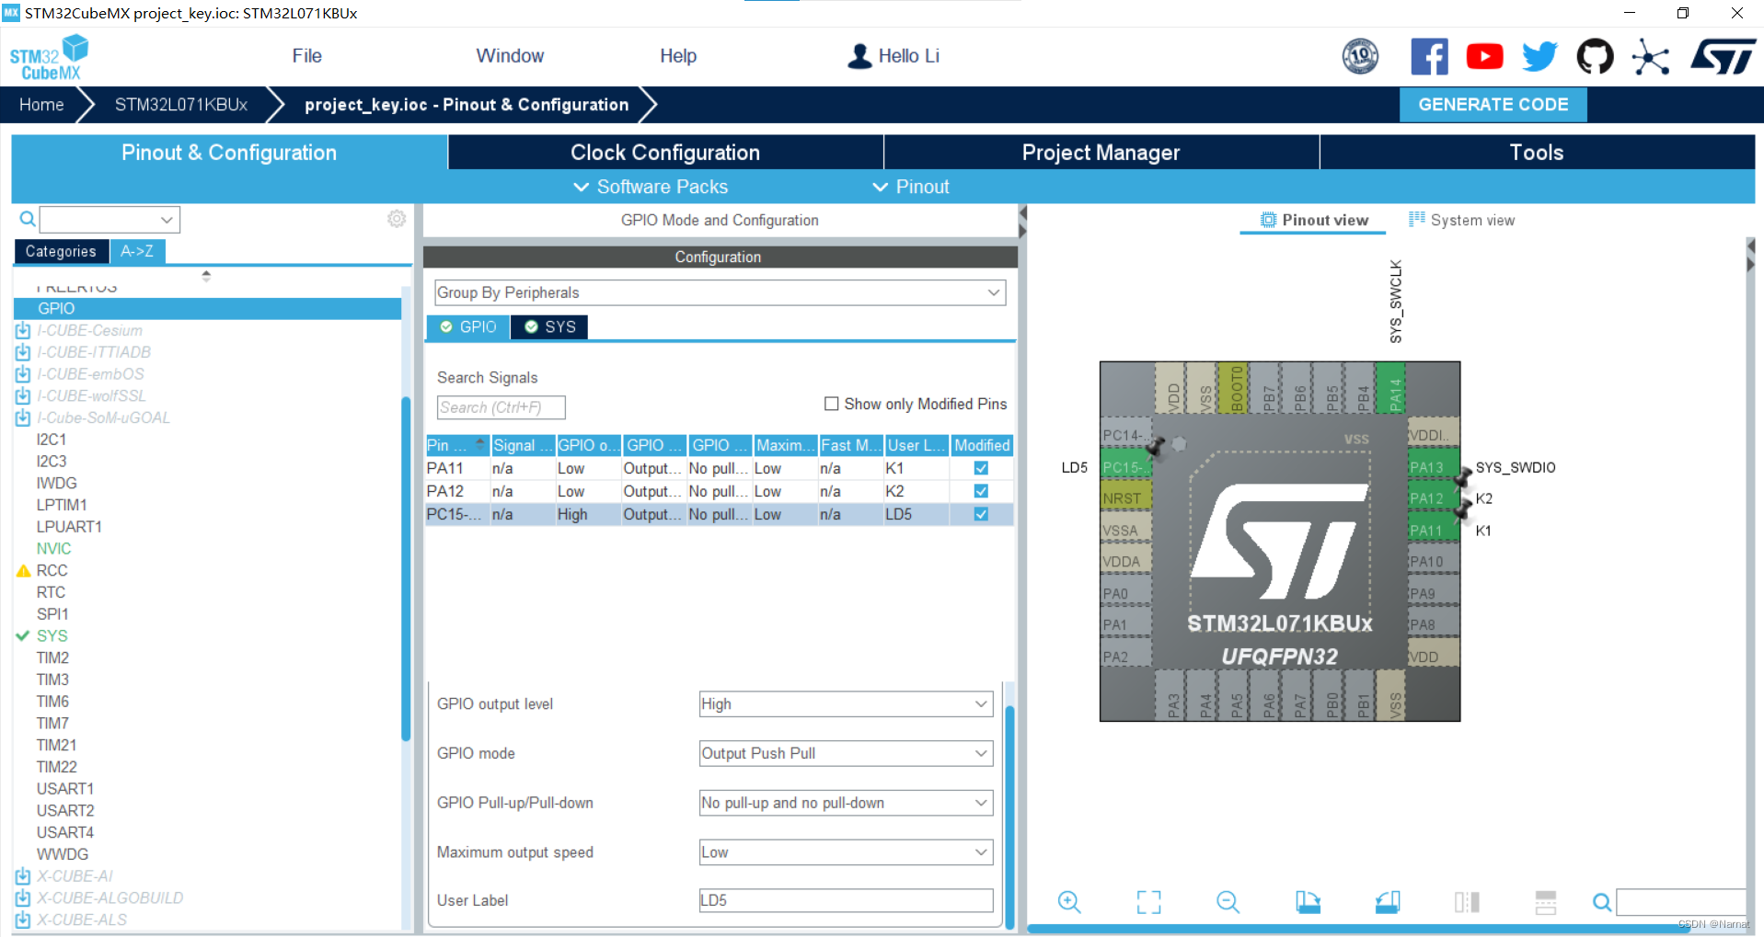Toggle Modified checkbox for PA11 row
Screen dimensions: 1764x937
(981, 468)
